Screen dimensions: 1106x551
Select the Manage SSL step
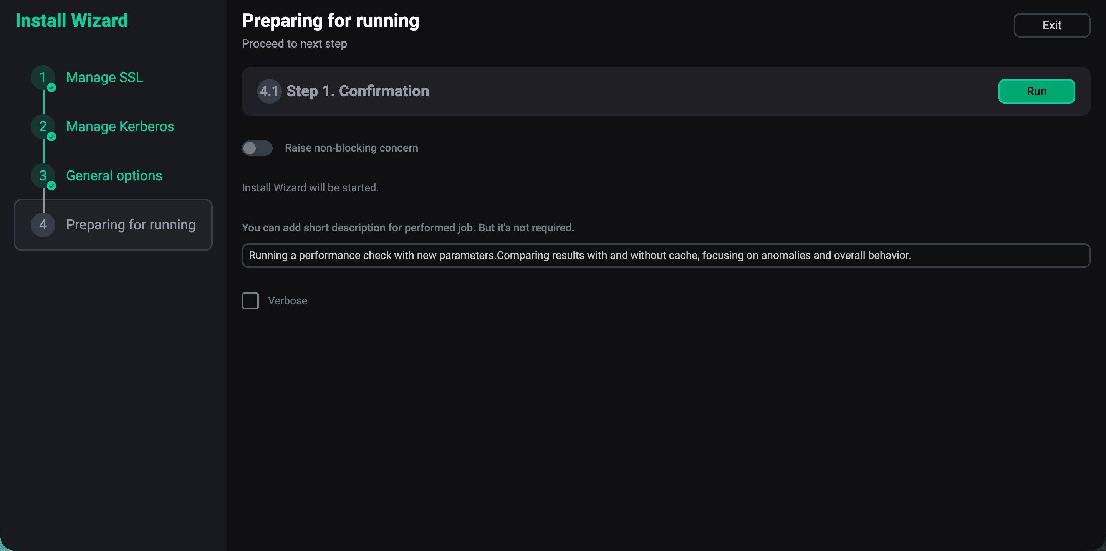pyautogui.click(x=104, y=78)
